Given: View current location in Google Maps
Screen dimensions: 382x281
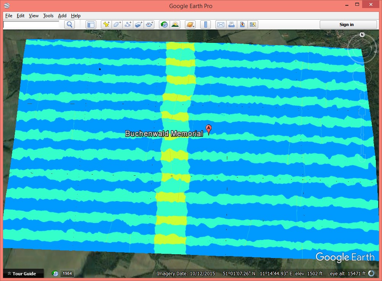Looking at the screenshot, I should click(242, 25).
